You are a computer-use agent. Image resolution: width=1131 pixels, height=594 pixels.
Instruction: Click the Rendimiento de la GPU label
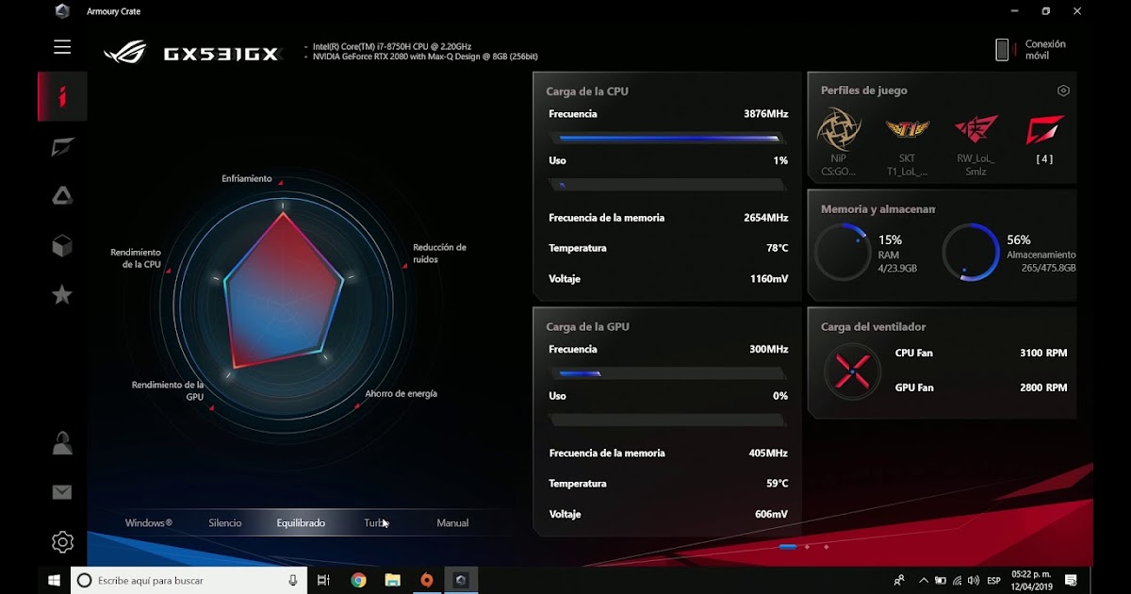[168, 390]
